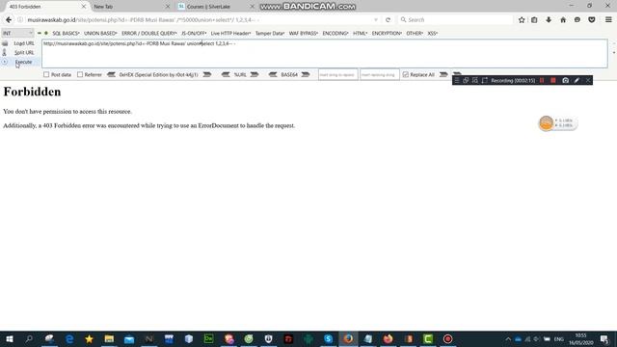
Task: Click the browser address bar URL
Action: click(x=197, y=19)
